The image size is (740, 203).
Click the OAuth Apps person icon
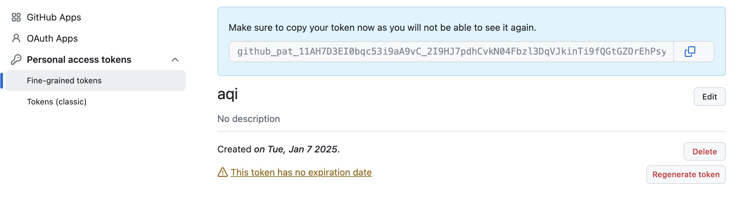coord(16,38)
